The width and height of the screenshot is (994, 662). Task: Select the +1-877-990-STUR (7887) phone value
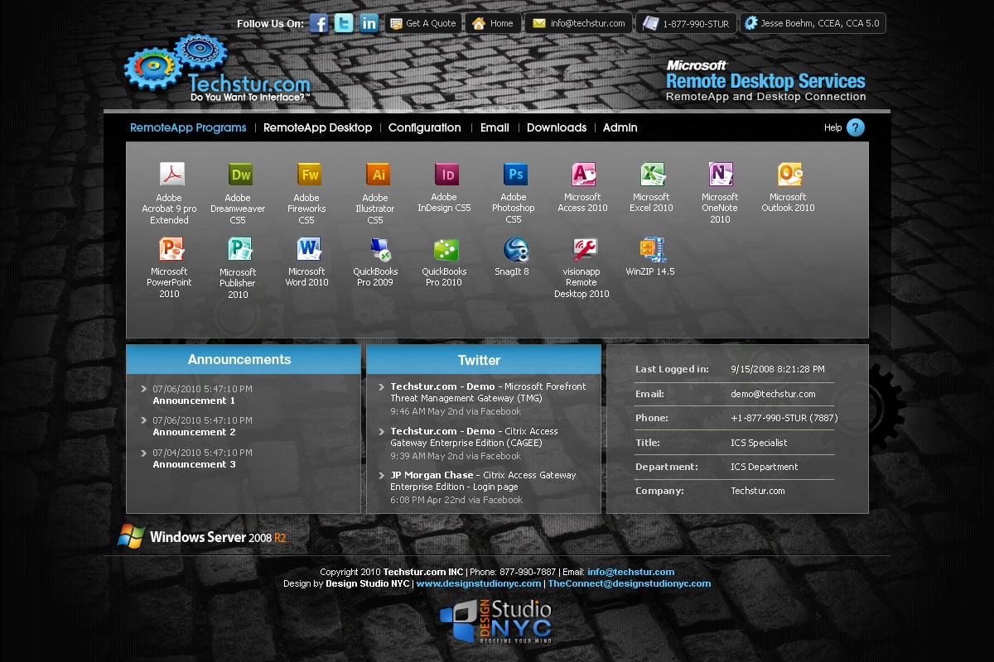(784, 418)
